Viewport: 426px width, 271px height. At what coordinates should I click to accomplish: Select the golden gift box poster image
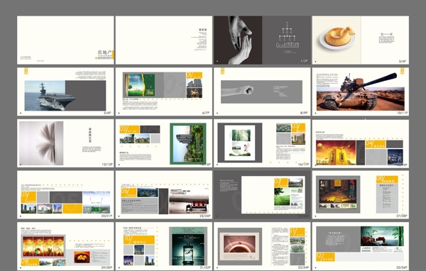336,153
